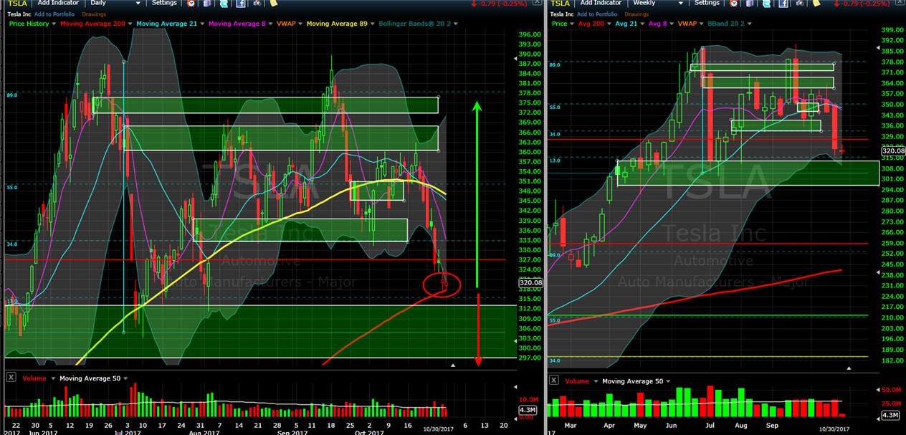906x435 pixels.
Task: Click the red circle drawn on daily chart
Action: click(x=442, y=286)
